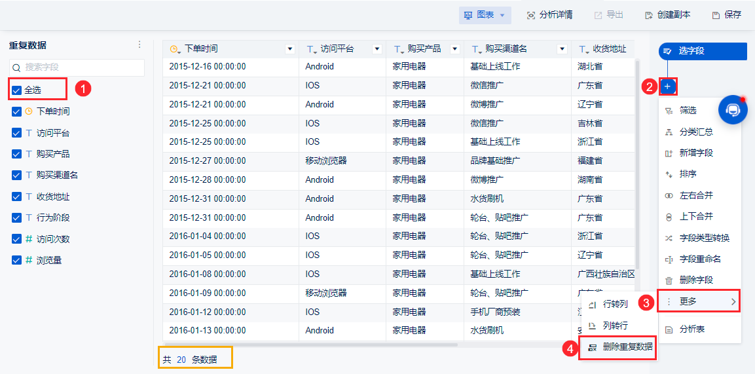Image resolution: width=755 pixels, height=374 pixels.
Task: Click 创建副本 create copy button
Action: 667,15
